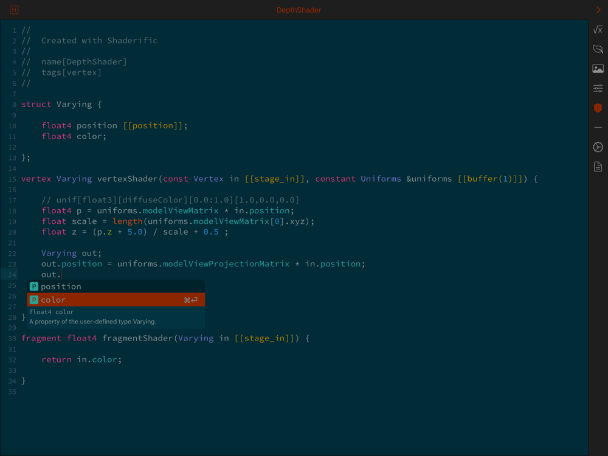The height and width of the screenshot is (456, 608).
Task: Open the square root functions panel
Action: point(598,29)
